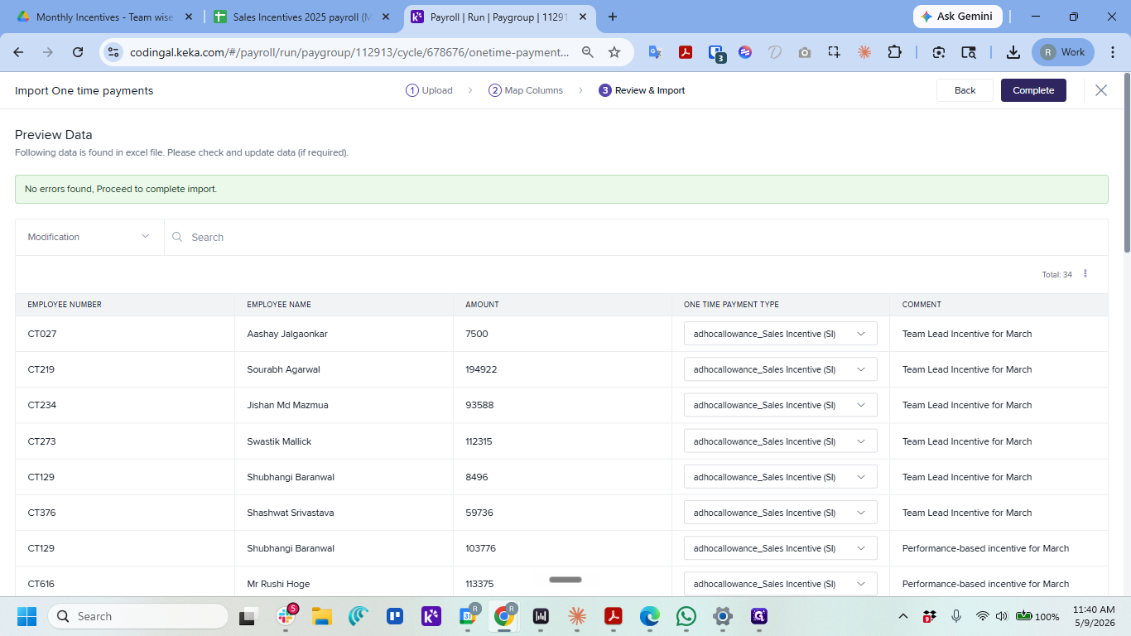Screen dimensions: 1131x636
Task: Open Bitwarden extension with badge 3
Action: pos(717,53)
